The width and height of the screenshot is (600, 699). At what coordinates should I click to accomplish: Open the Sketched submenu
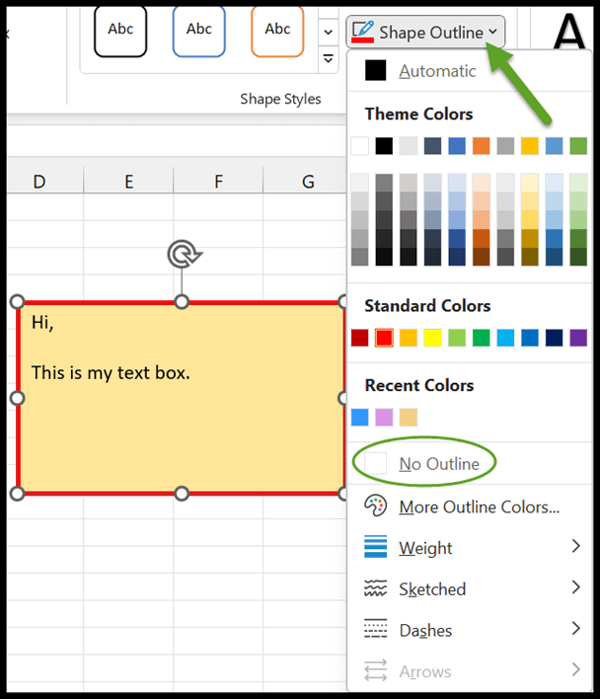(x=469, y=588)
